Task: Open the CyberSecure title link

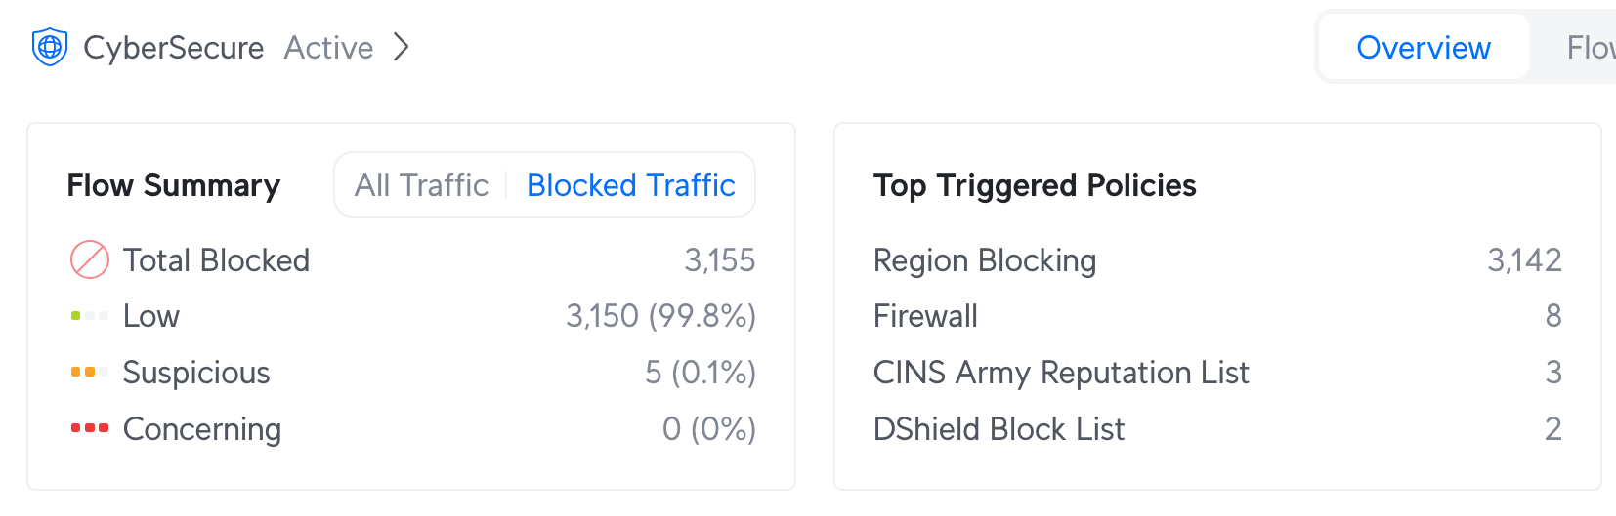Action: [174, 48]
